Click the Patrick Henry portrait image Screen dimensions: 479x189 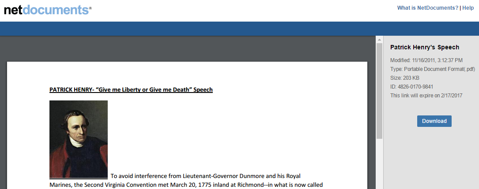click(x=79, y=139)
